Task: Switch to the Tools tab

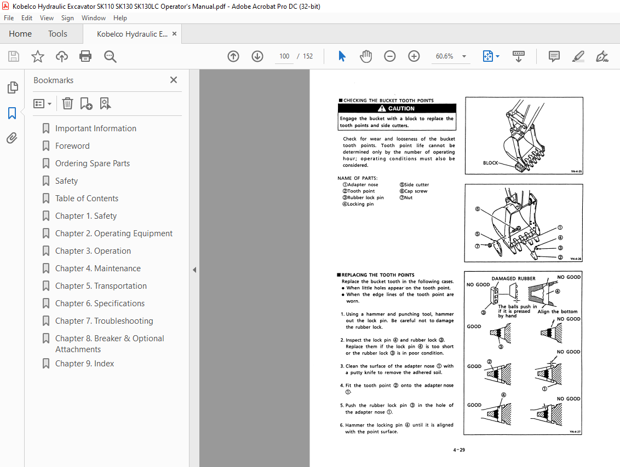Action: [58, 34]
